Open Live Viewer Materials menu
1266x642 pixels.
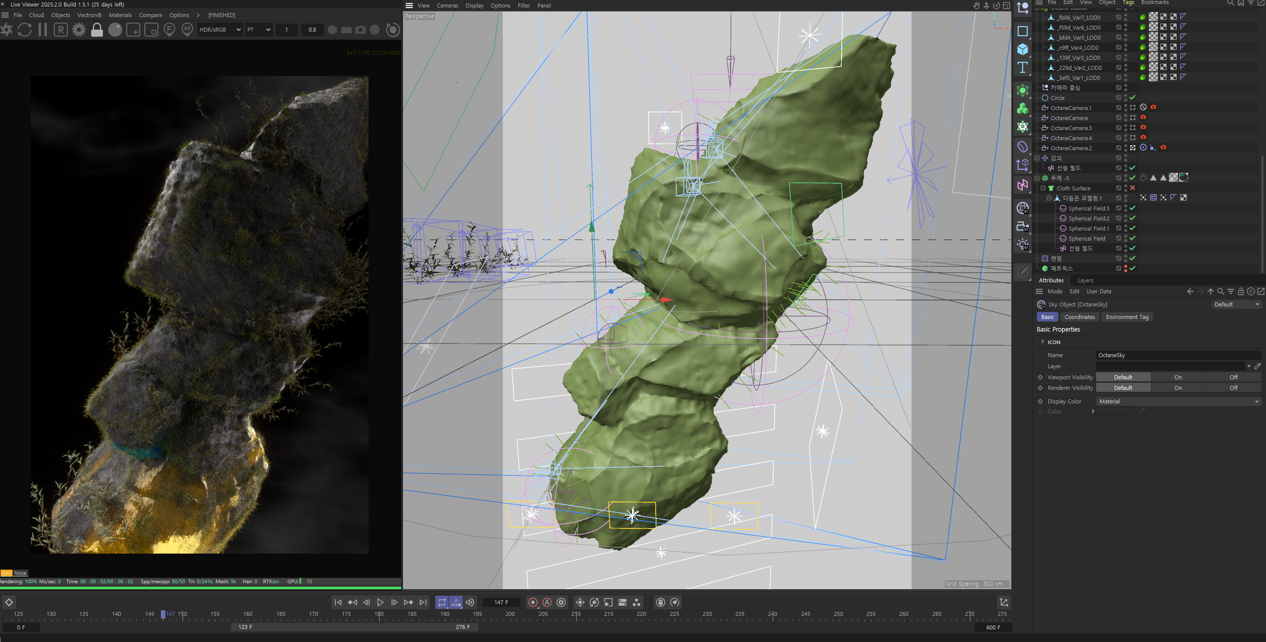click(120, 15)
